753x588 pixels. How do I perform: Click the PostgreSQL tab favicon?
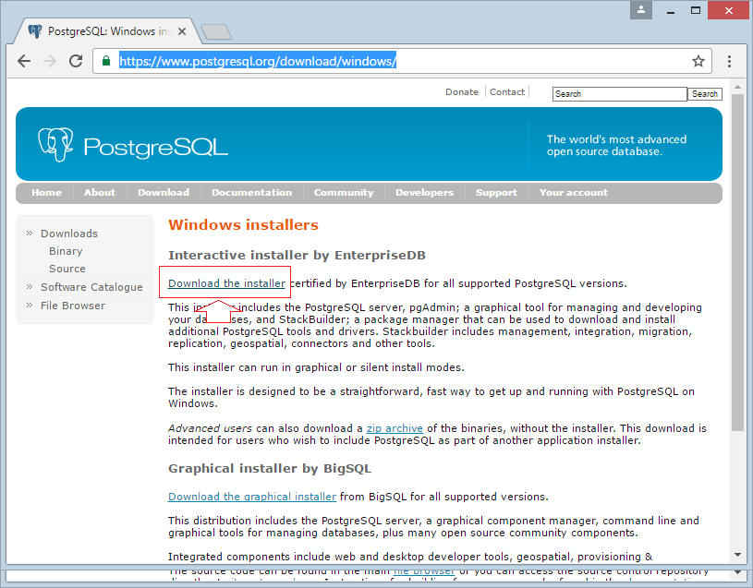tap(34, 31)
